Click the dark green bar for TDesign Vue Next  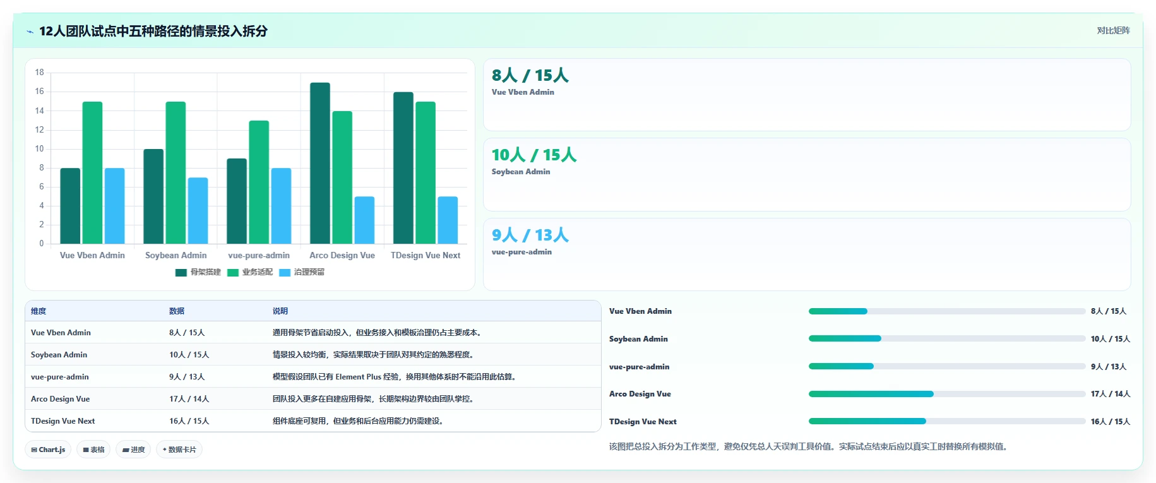click(x=403, y=168)
